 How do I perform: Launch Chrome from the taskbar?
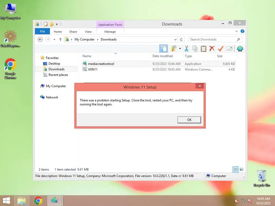point(38,201)
